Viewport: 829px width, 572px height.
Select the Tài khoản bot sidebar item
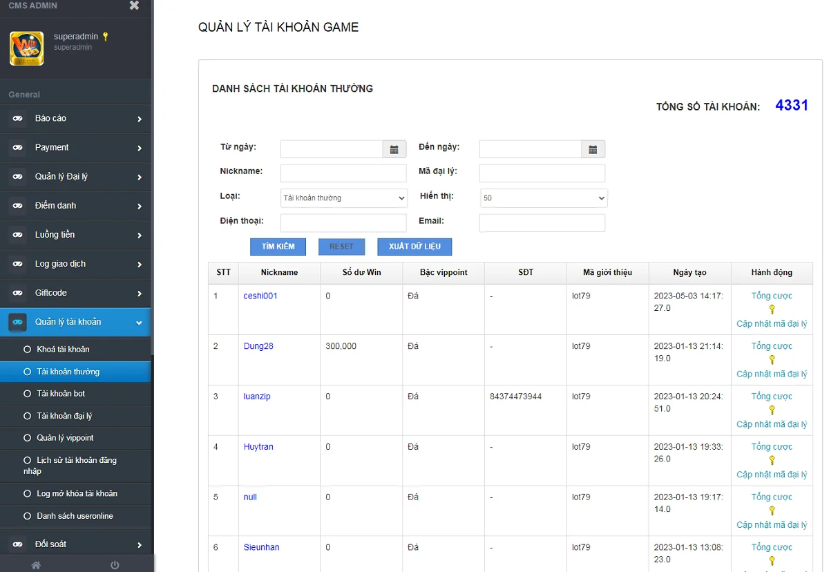[x=61, y=394]
